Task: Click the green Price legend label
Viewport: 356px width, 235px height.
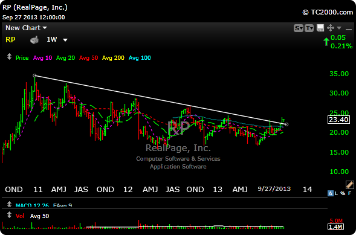Action: pyautogui.click(x=22, y=58)
